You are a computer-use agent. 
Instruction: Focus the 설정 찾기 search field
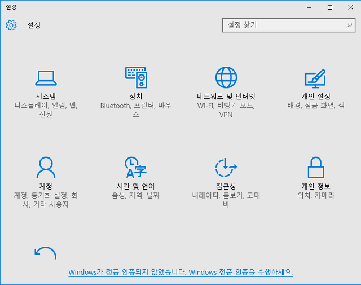289,25
